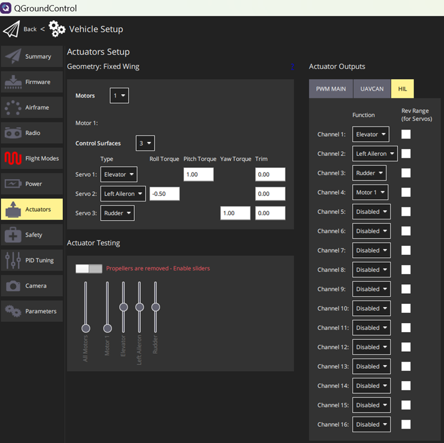Switch to the PWM MAIN tab
The image size is (444, 443).
click(331, 89)
